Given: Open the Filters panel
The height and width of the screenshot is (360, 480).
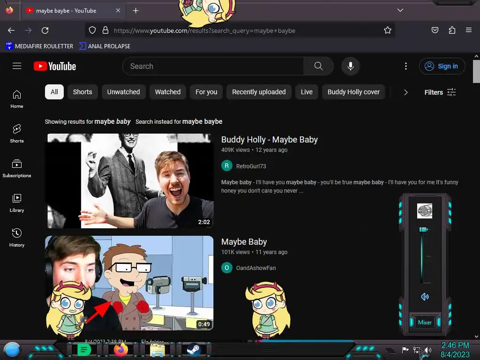Looking at the screenshot, I should pos(440,92).
